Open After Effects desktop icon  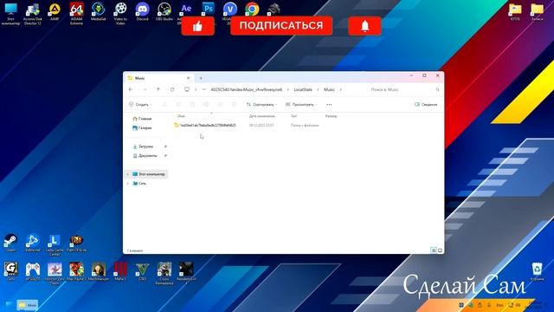click(x=186, y=10)
